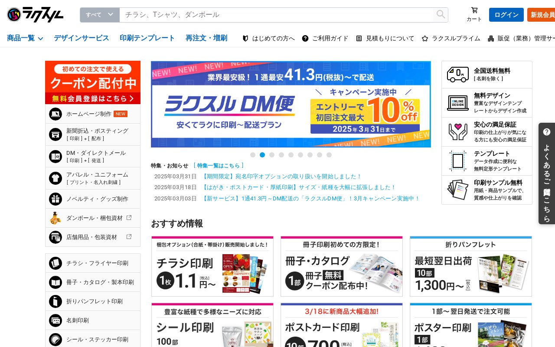Viewport: 555px width, 347px height.
Task: Click the booklet catalog printing icon
Action: coord(55,282)
